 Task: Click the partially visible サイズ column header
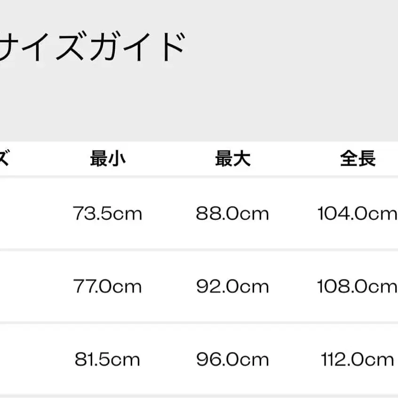point(4,159)
